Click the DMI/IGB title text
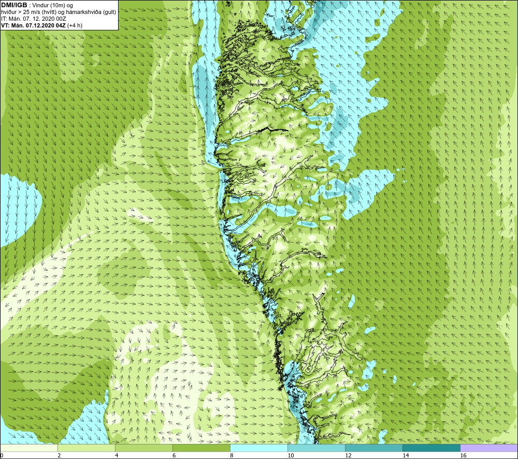The height and width of the screenshot is (459, 518). (14, 5)
